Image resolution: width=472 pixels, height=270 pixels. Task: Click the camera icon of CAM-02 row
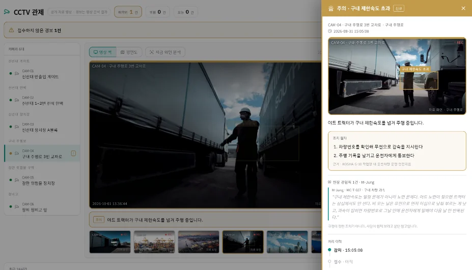[17, 100]
